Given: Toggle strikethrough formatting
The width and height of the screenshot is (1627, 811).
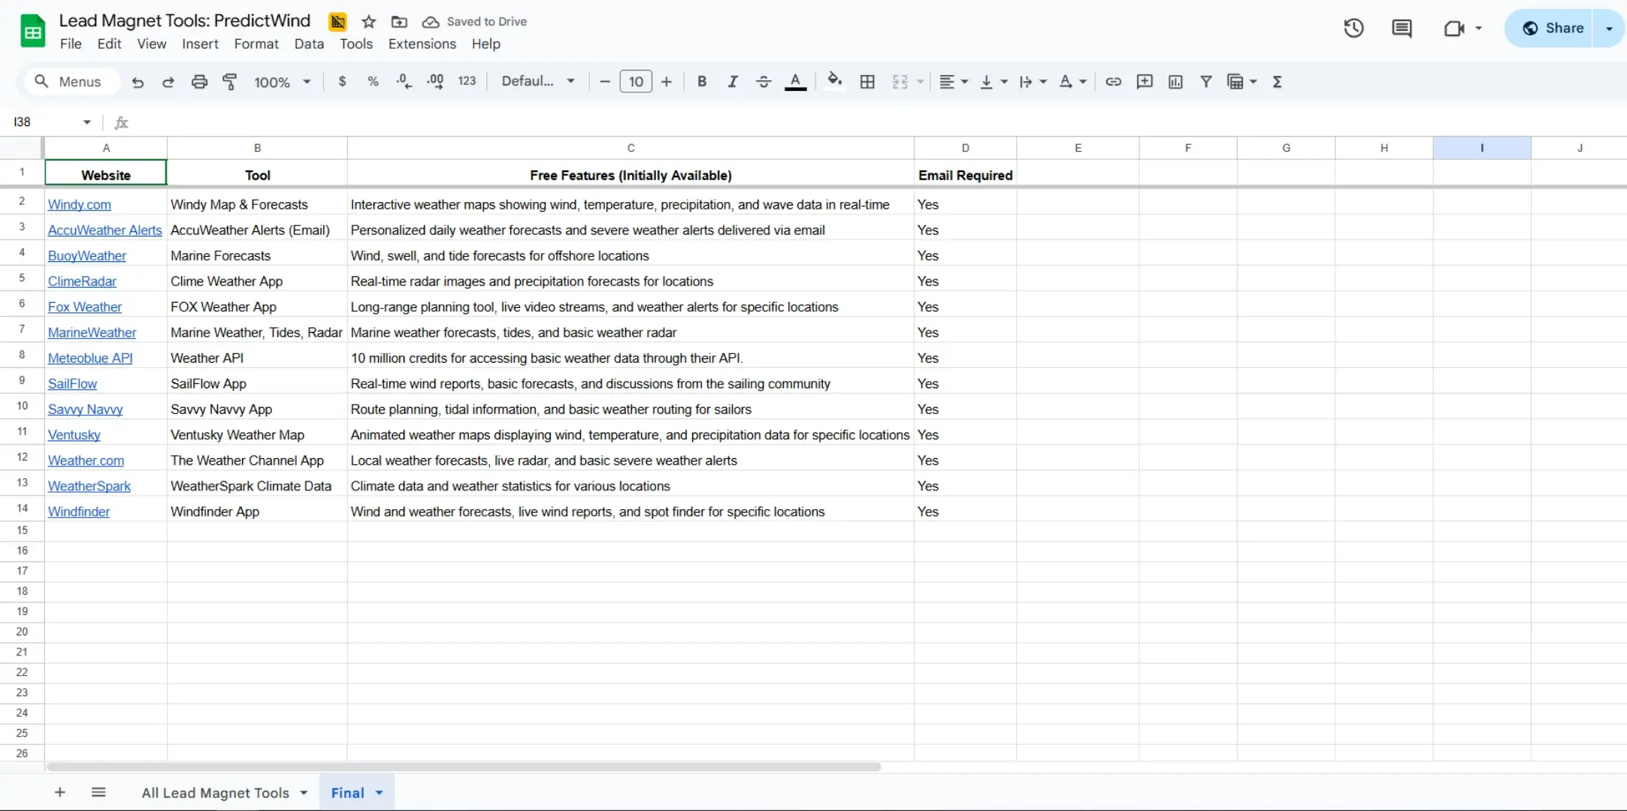Looking at the screenshot, I should pos(764,82).
